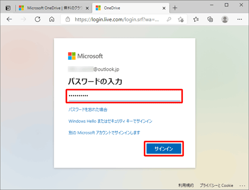
Task: Open the Favorites list icon
Action: 196,19
